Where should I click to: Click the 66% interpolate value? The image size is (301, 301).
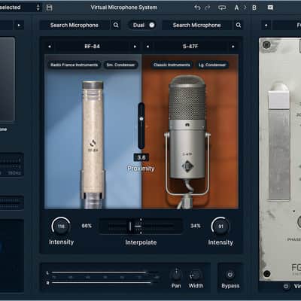[87, 226]
